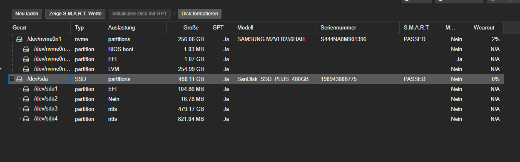Collapse the /dev/nvme0n1 tree node
The height and width of the screenshot is (162, 520).
point(12,39)
